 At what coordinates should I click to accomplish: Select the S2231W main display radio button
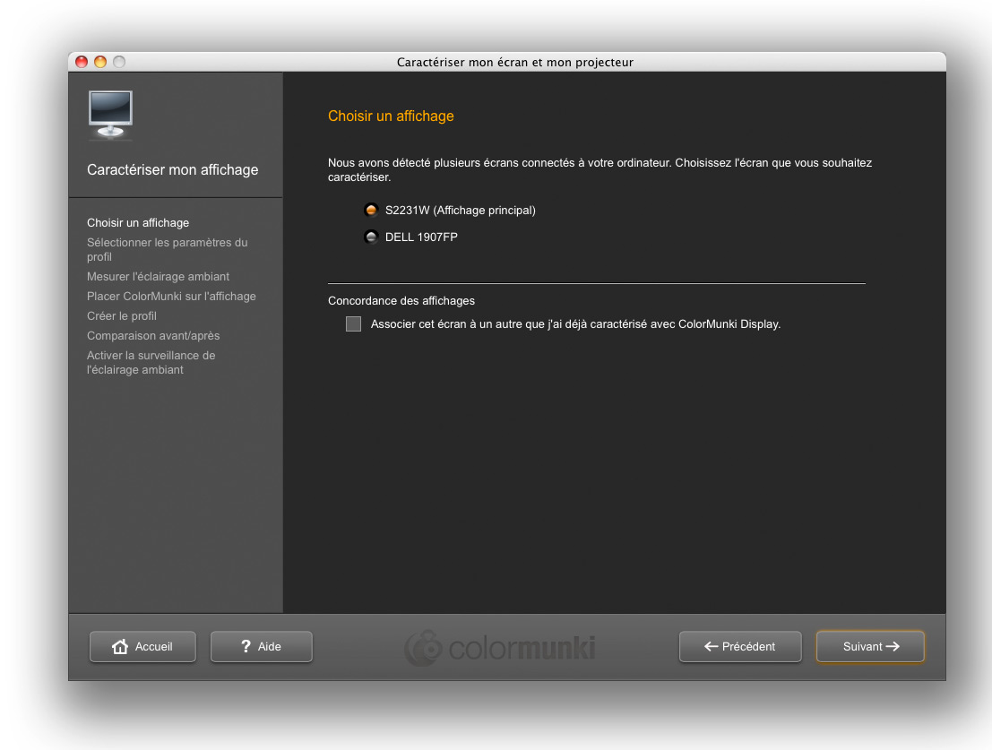pos(371,210)
